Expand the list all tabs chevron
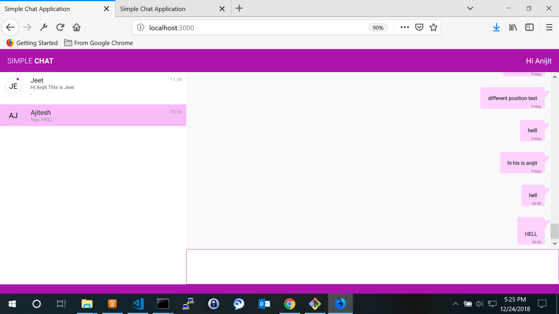This screenshot has width=559, height=314. 470,8
